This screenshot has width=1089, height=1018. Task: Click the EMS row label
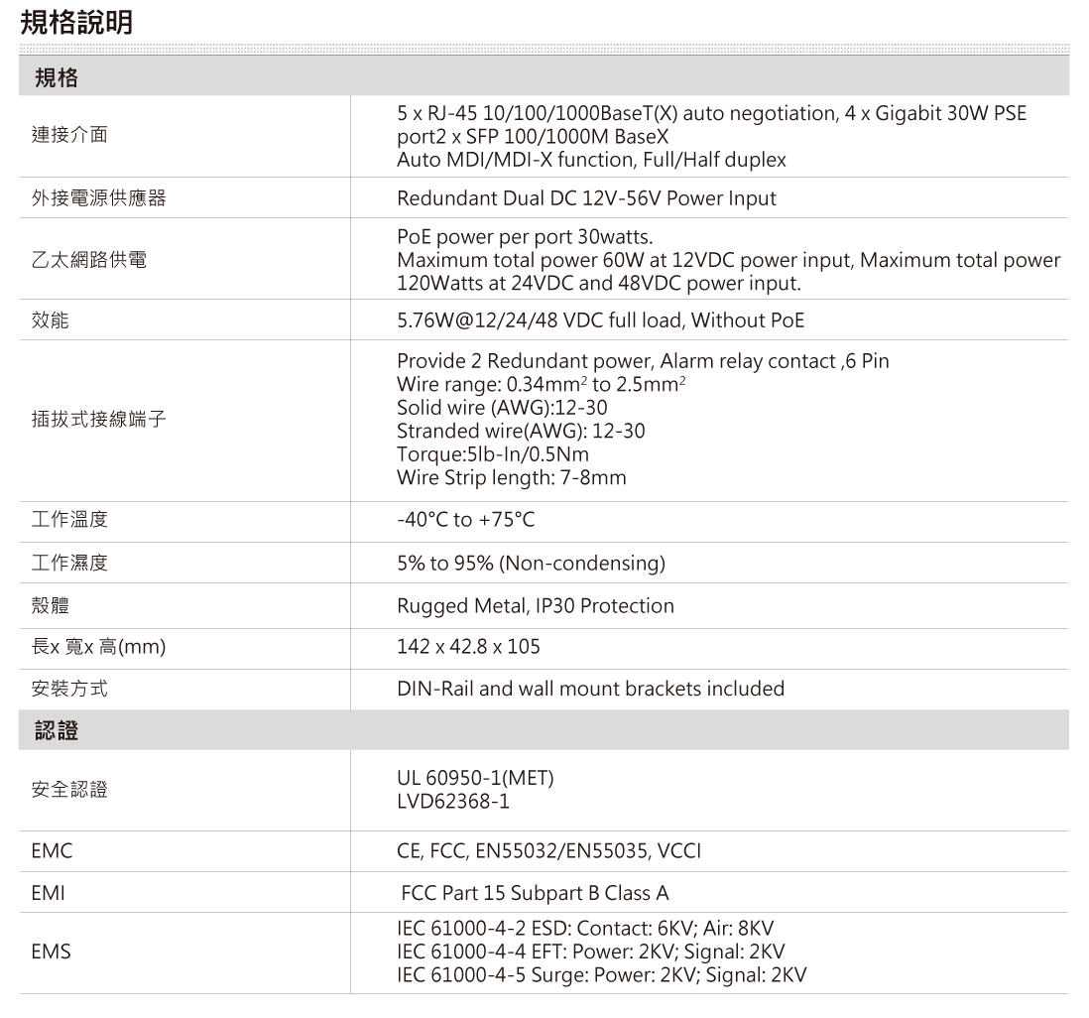tap(51, 952)
